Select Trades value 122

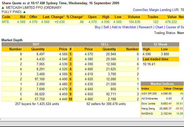tap(156, 22)
